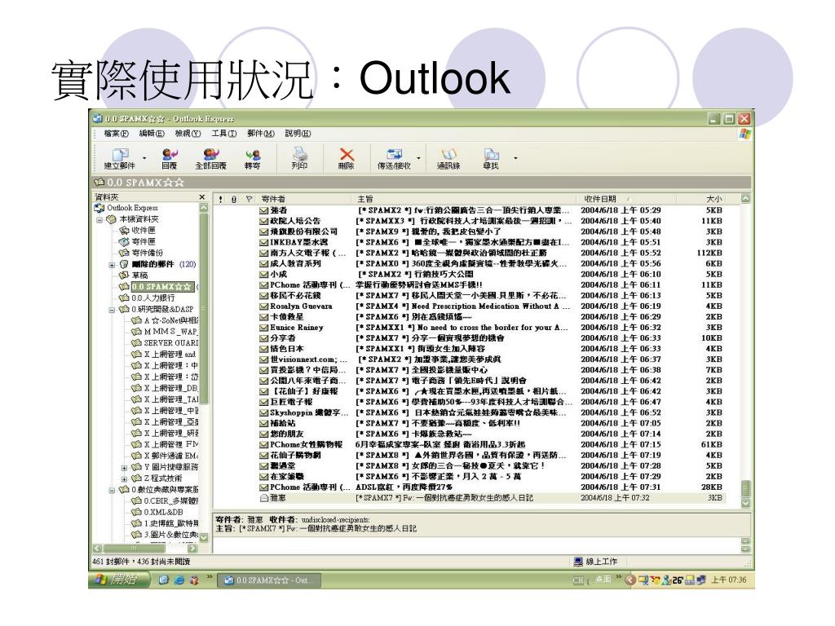Click message list scrollbar down arrow
Image resolution: width=835 pixels, height=626 pixels.
tap(745, 502)
